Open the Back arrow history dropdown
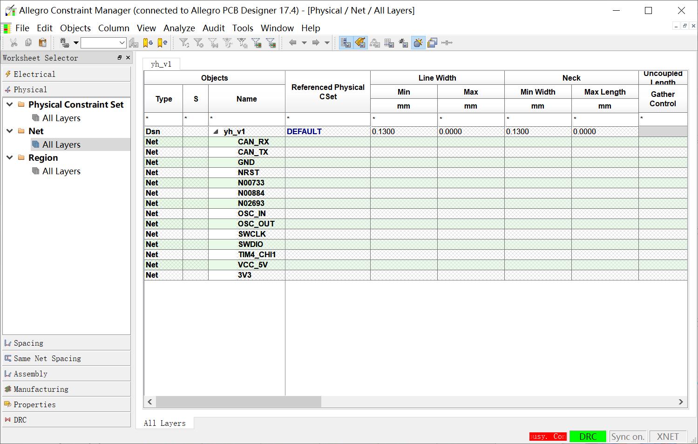This screenshot has height=444, width=698. 304,43
